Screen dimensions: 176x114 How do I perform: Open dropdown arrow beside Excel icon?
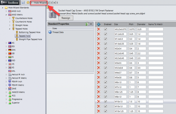(x=91, y=24)
